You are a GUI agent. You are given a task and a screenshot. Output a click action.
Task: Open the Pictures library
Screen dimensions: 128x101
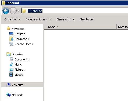(x=20, y=70)
